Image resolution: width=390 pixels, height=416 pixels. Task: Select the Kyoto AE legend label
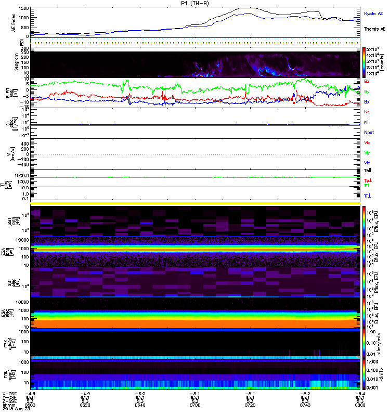click(x=373, y=14)
